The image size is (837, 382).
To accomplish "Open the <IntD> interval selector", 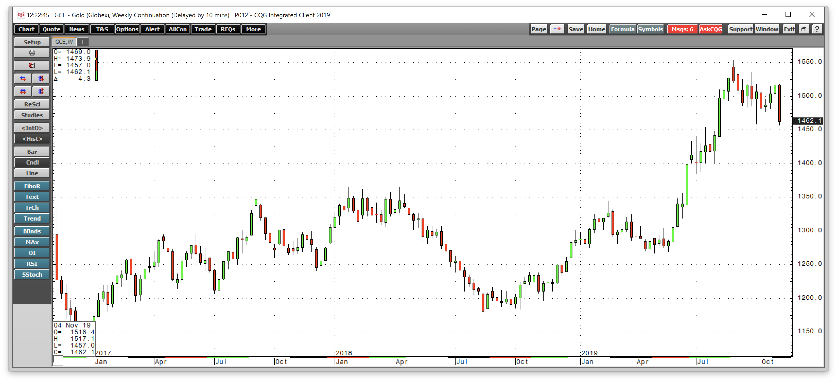I will [31, 128].
